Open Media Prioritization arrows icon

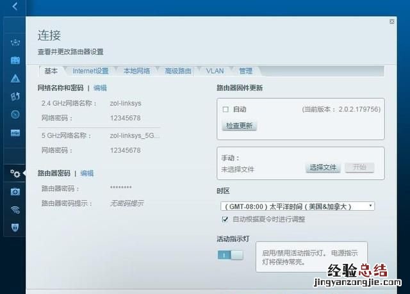click(x=15, y=96)
